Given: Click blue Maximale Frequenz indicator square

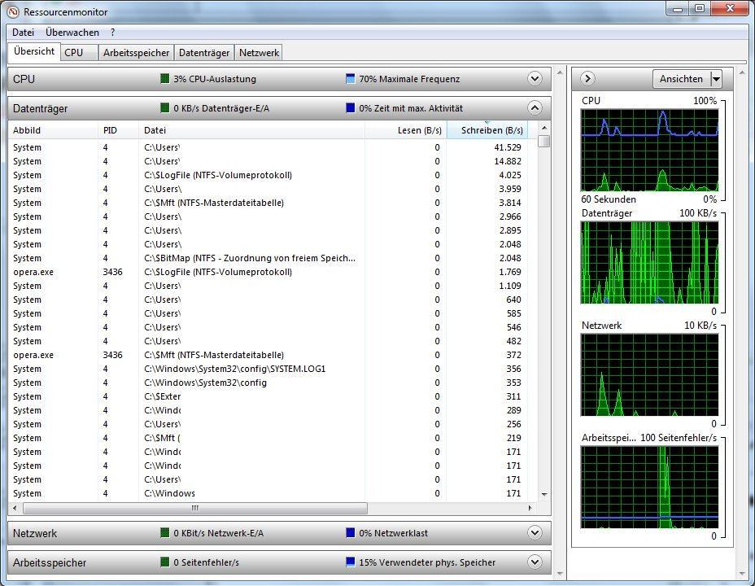Looking at the screenshot, I should 351,78.
